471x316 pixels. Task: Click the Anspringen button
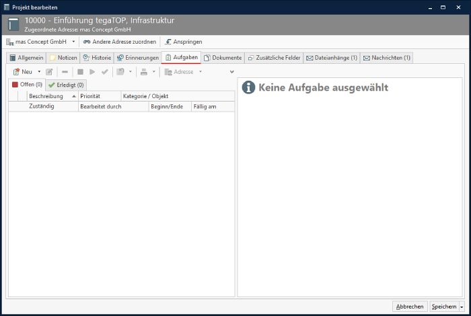click(184, 42)
